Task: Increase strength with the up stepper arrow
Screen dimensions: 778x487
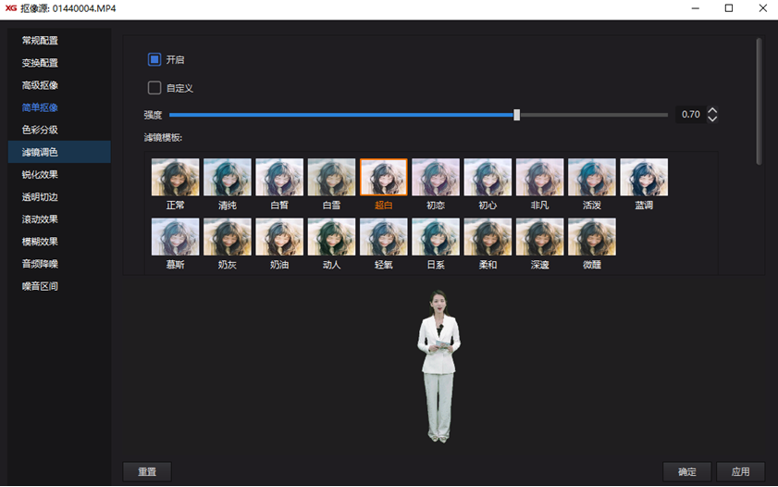Action: click(712, 111)
